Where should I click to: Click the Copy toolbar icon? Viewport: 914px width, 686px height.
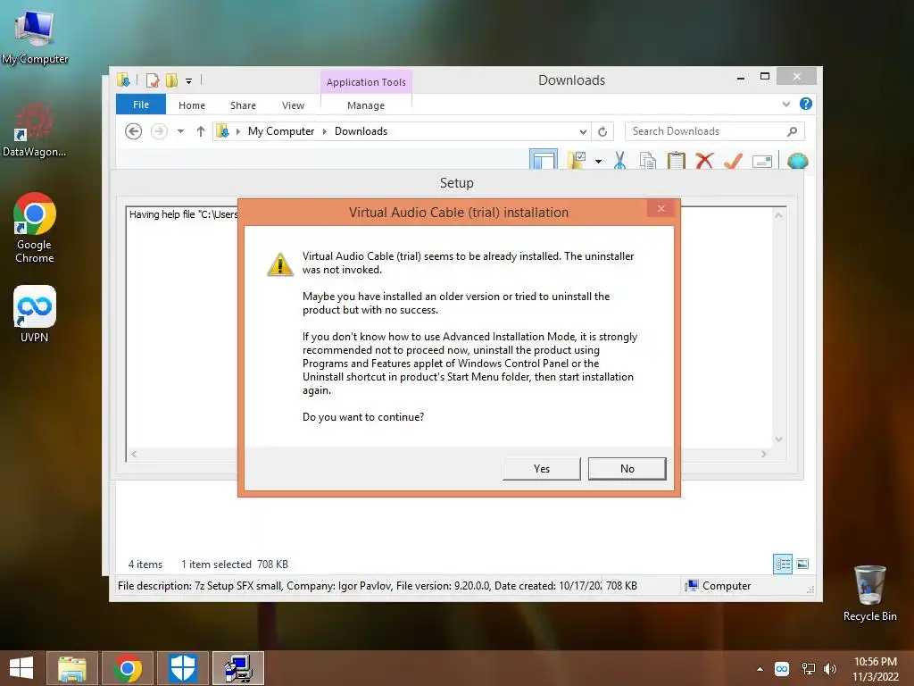[x=648, y=161]
